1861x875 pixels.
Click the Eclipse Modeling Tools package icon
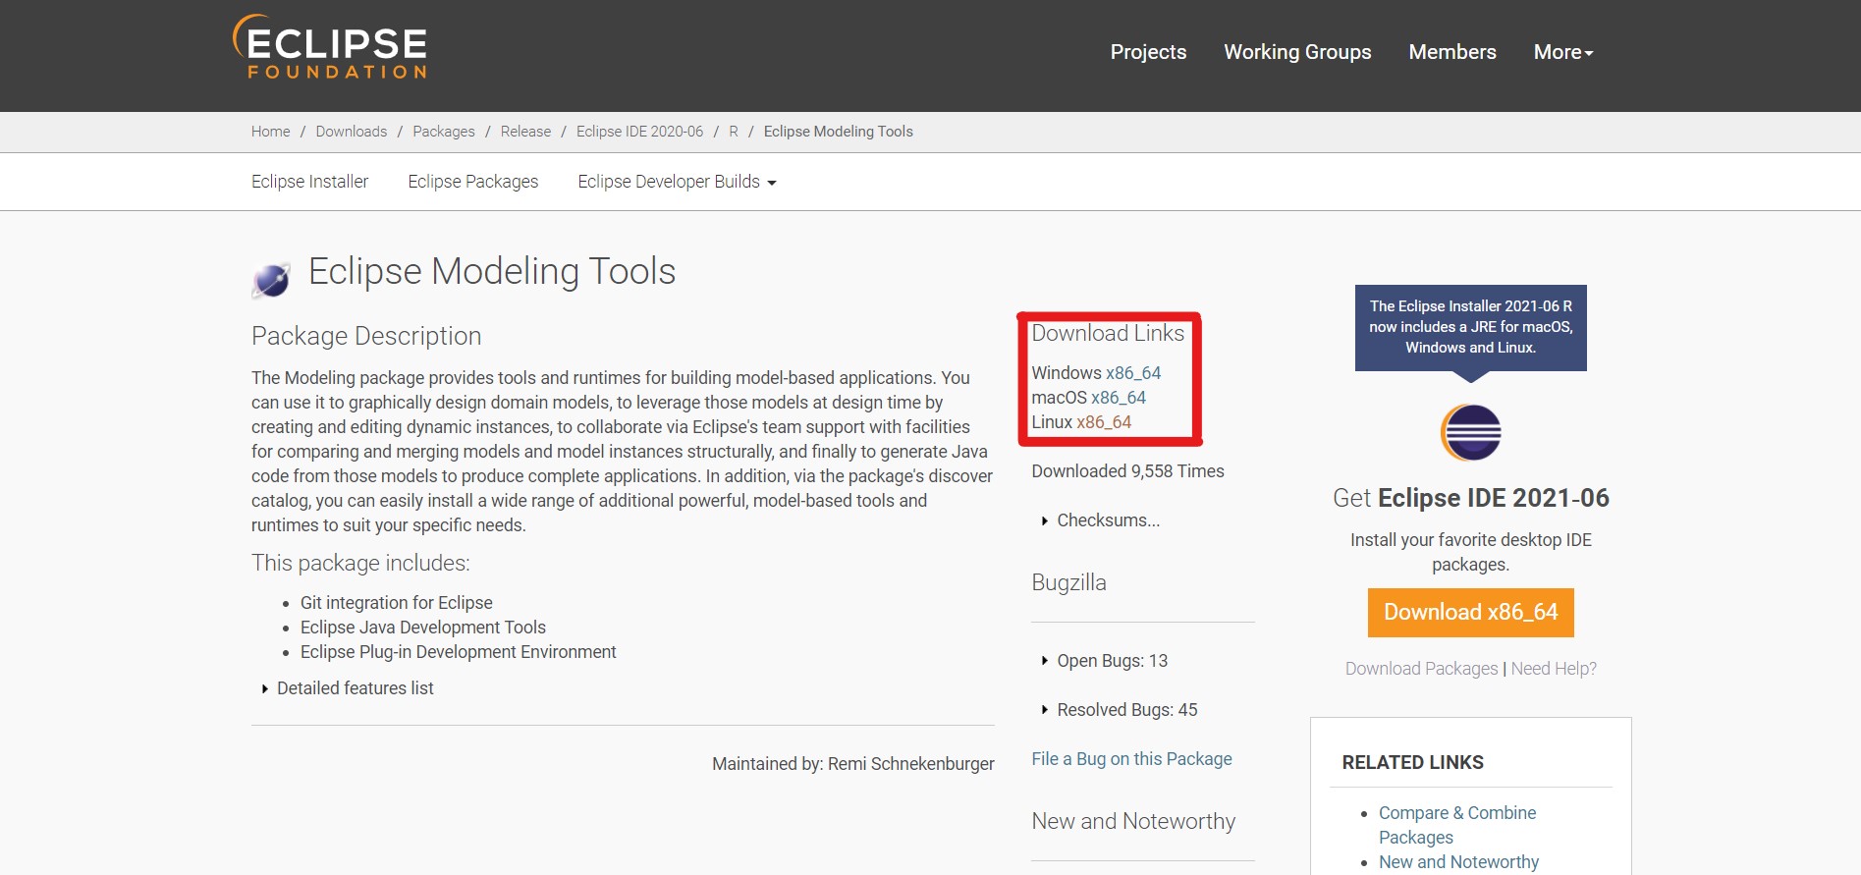pyautogui.click(x=271, y=280)
